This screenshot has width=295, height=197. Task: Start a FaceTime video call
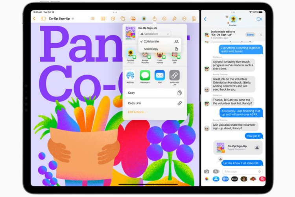tap(259, 19)
